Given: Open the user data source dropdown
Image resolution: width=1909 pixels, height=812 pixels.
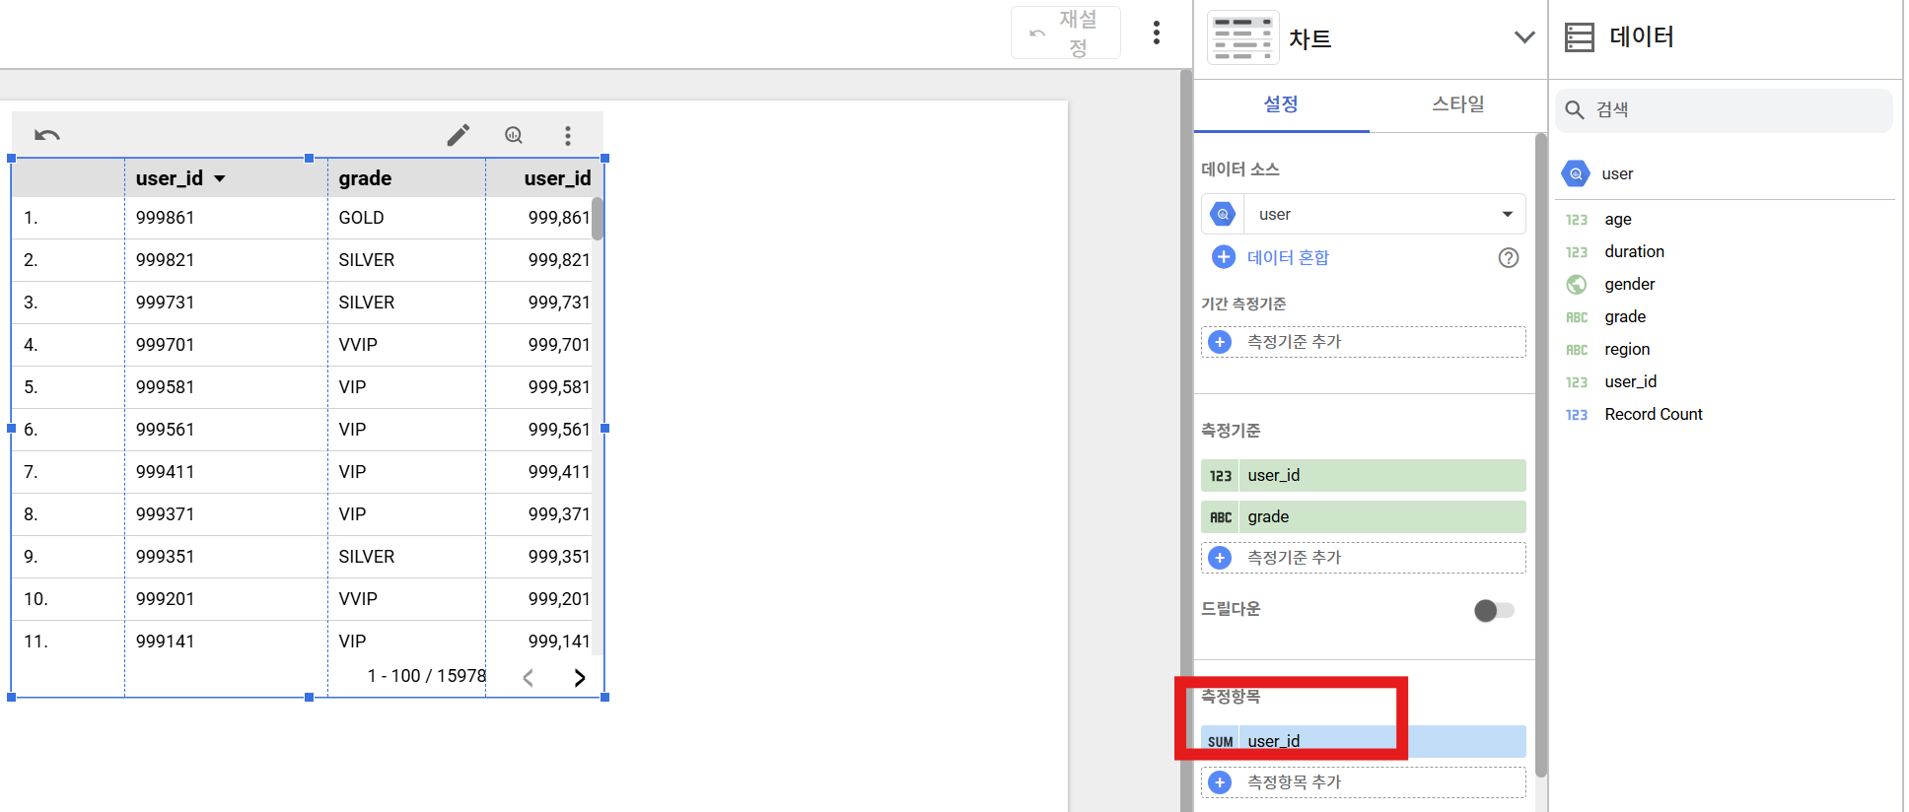Looking at the screenshot, I should click(1364, 214).
